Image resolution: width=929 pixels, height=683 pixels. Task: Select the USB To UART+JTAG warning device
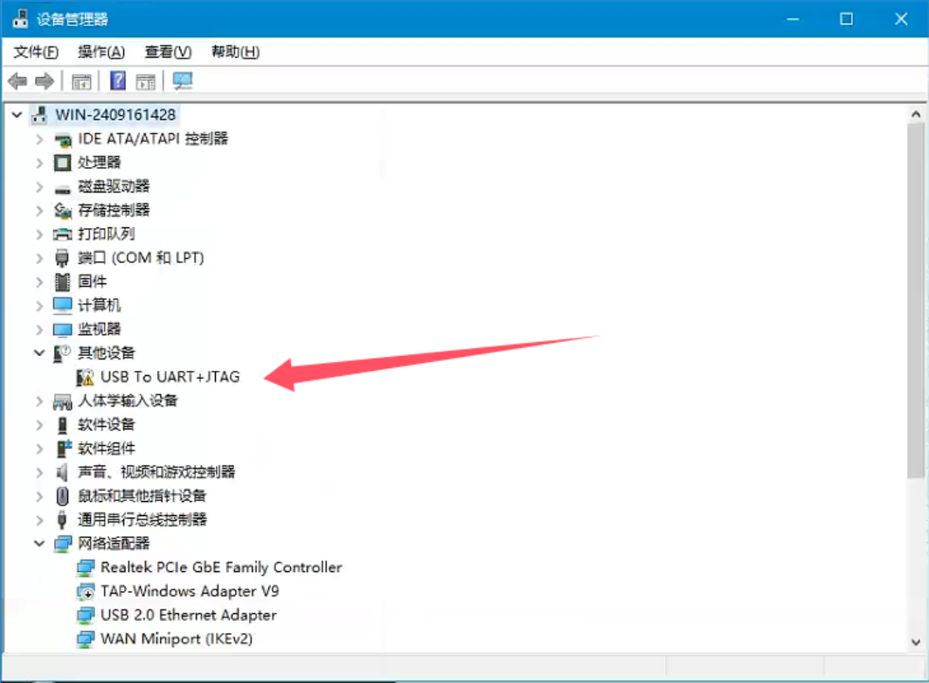[x=170, y=377]
